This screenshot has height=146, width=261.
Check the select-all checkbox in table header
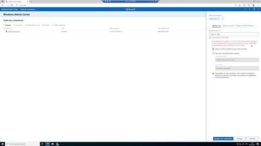click(x=4, y=28)
